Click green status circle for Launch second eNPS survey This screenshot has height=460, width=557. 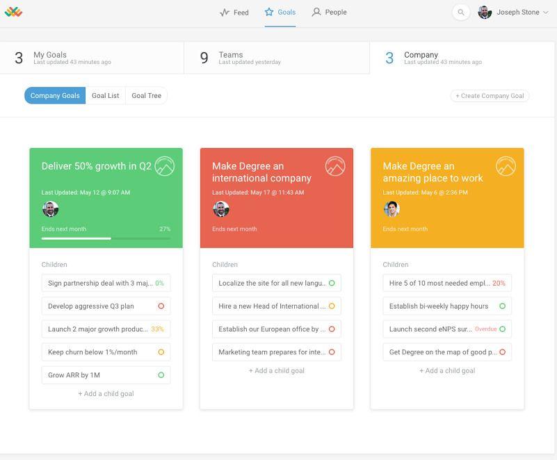(x=502, y=329)
